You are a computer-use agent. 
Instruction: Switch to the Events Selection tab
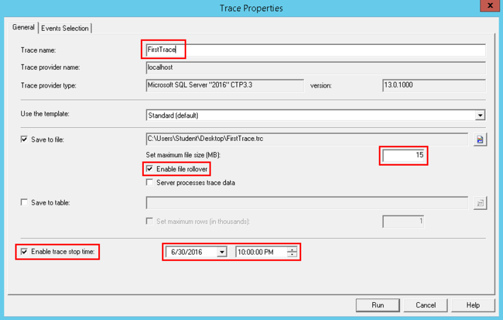(x=65, y=28)
